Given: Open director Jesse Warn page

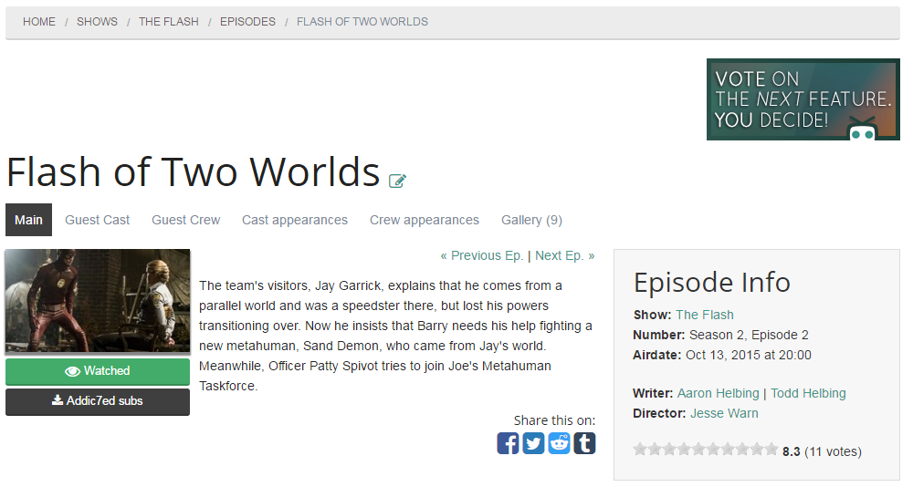Looking at the screenshot, I should 724,414.
